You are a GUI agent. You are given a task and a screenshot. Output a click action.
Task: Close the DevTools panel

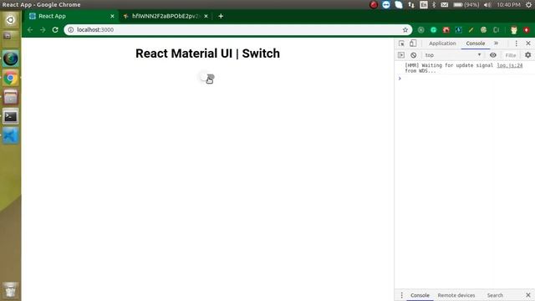point(528,43)
